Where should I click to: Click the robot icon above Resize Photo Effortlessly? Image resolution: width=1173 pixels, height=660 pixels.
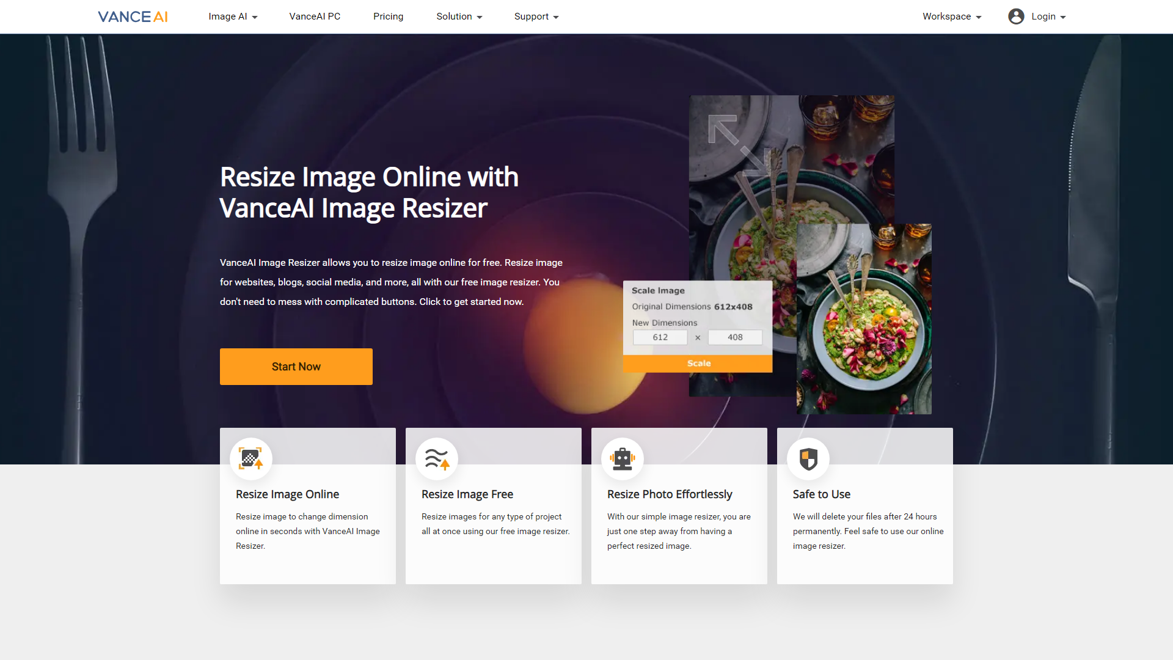click(622, 458)
